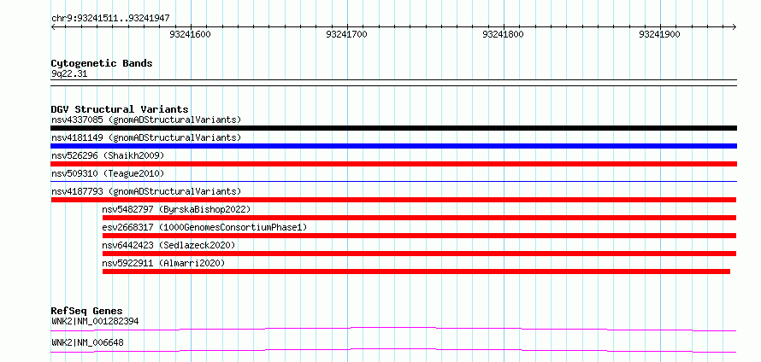
Task: Click the WNK2|NM_006648 gene label
Action: pyautogui.click(x=87, y=342)
